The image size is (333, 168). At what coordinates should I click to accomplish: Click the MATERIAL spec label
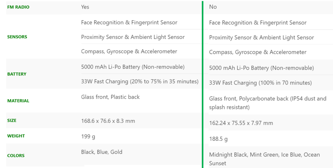point(18,101)
